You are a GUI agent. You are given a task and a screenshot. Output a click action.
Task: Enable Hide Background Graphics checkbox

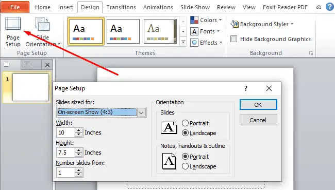tap(234, 39)
